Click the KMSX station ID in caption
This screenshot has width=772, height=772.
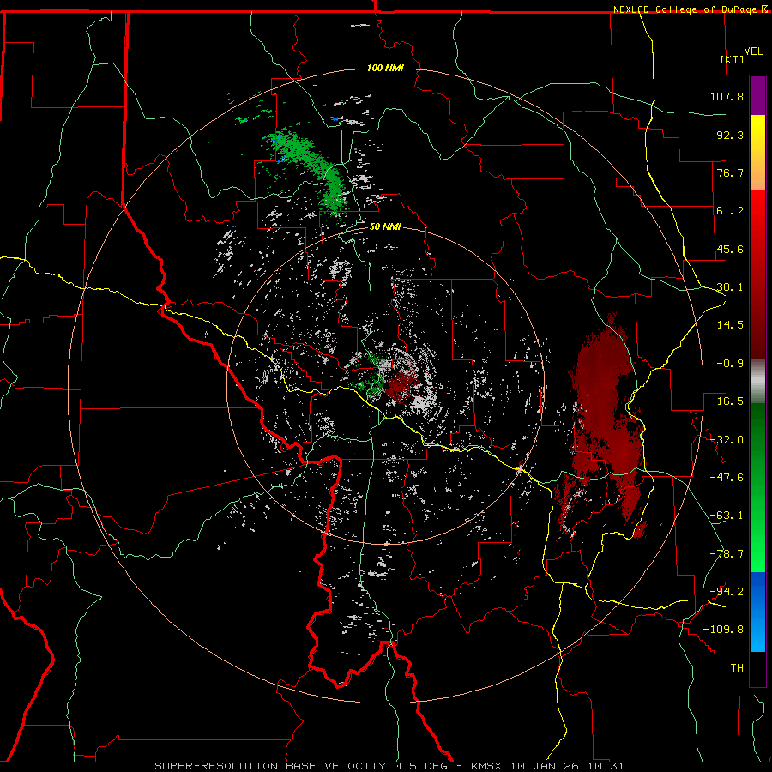point(487,766)
